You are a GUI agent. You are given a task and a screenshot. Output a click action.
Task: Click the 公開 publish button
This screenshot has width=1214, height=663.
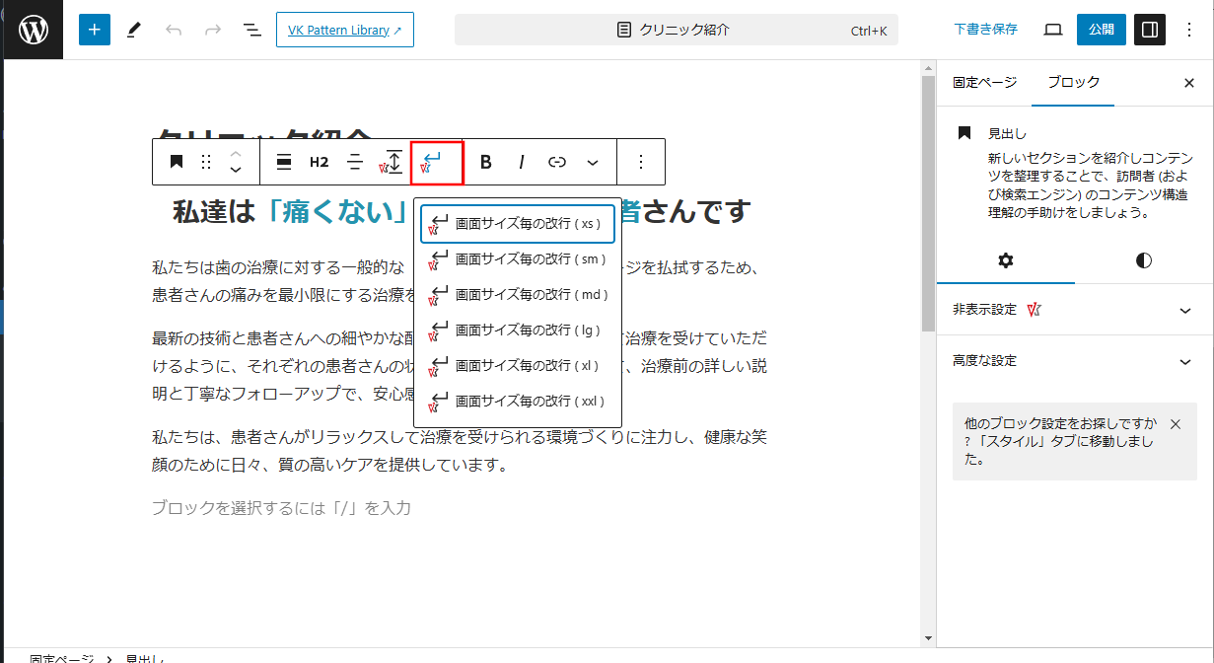click(x=1101, y=30)
